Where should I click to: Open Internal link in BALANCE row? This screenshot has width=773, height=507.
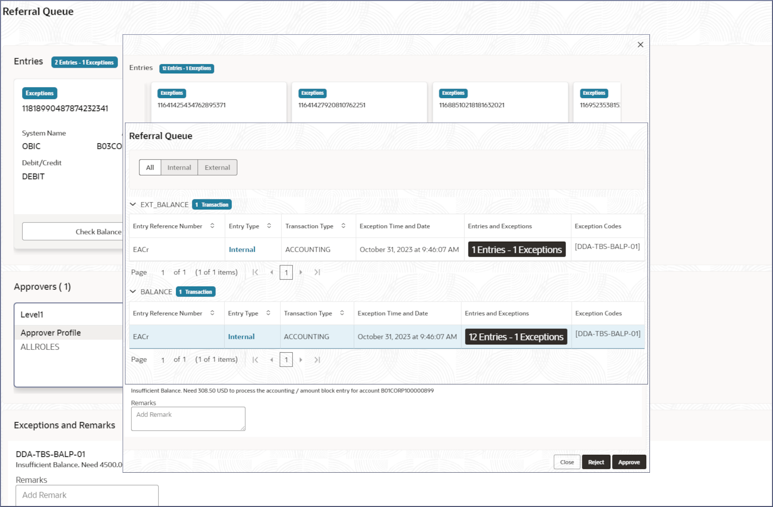click(x=241, y=337)
